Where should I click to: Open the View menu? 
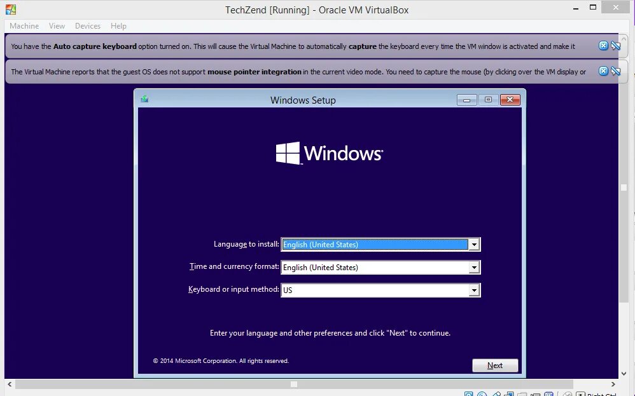coord(57,26)
